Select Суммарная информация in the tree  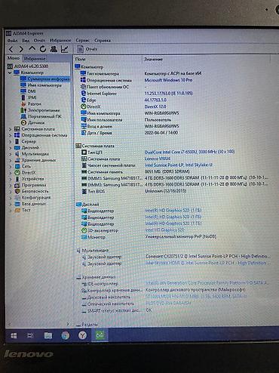pos(48,79)
